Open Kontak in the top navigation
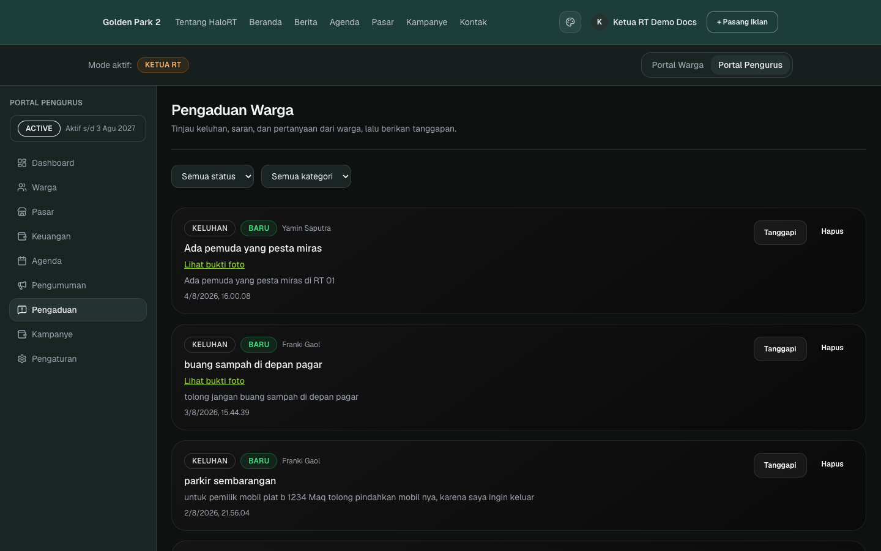 (474, 22)
